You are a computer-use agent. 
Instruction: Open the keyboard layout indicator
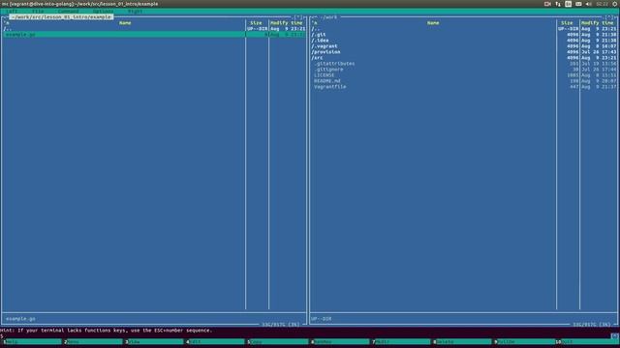[x=569, y=4]
